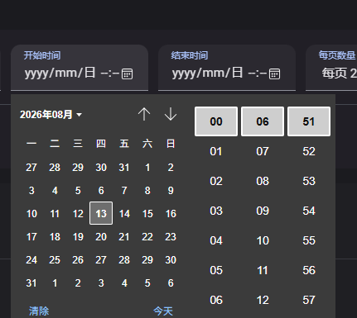Image resolution: width=357 pixels, height=318 pixels.
Task: Choose minute 07 in minute column
Action: [x=263, y=151]
